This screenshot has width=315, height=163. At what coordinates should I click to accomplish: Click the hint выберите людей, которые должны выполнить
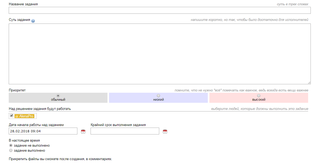[260, 109]
